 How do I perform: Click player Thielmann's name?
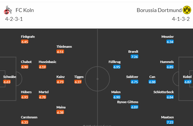point(64,47)
